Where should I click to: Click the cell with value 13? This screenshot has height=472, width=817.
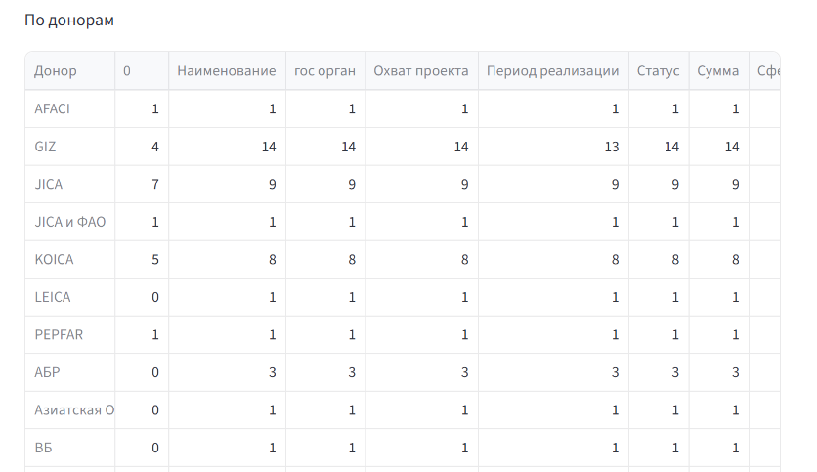(611, 147)
